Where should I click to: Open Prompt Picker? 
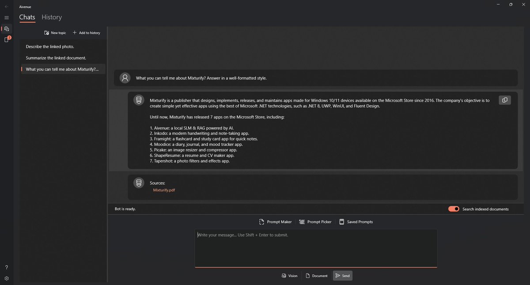315,222
